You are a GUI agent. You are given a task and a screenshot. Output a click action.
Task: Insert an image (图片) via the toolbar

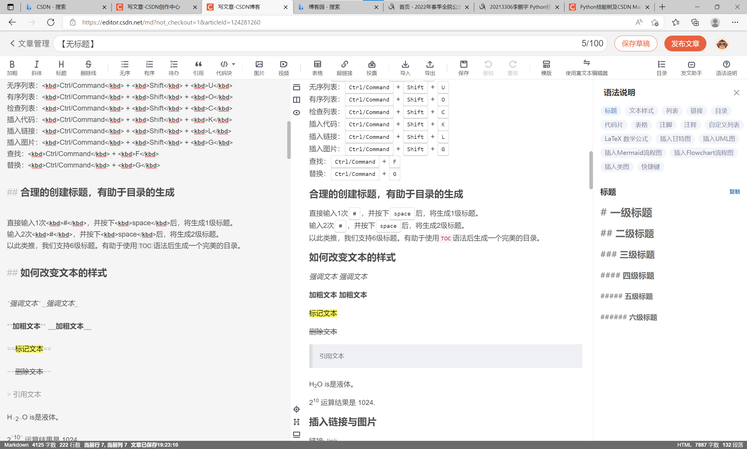click(259, 64)
